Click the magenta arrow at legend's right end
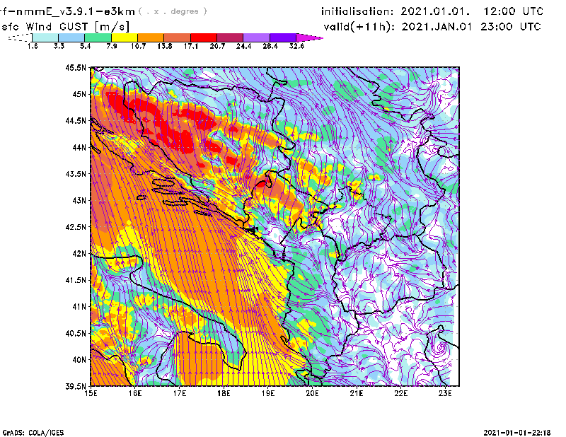Screen dimensions: 566x437 309,37
